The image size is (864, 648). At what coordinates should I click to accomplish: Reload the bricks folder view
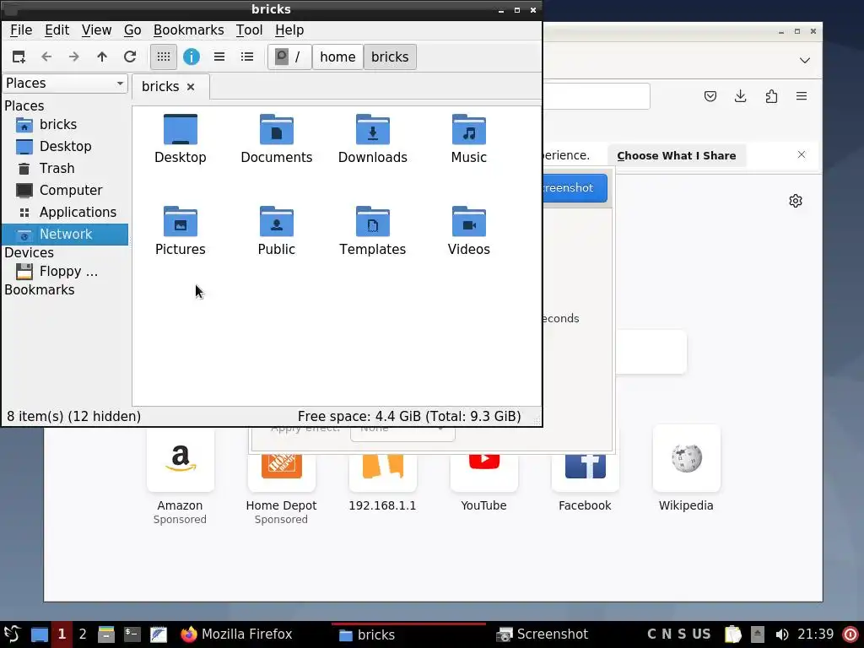click(x=130, y=57)
